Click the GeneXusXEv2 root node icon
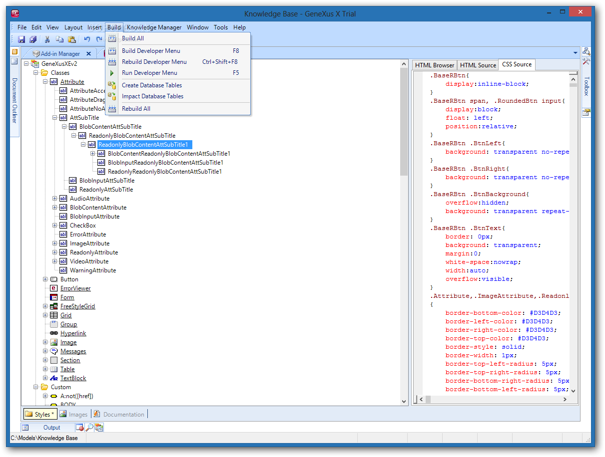The width and height of the screenshot is (605, 457). click(35, 64)
